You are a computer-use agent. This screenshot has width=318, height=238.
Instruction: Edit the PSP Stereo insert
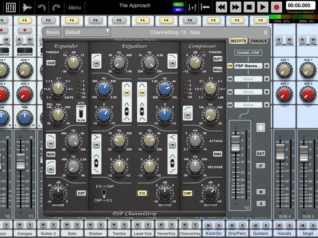tap(267, 66)
